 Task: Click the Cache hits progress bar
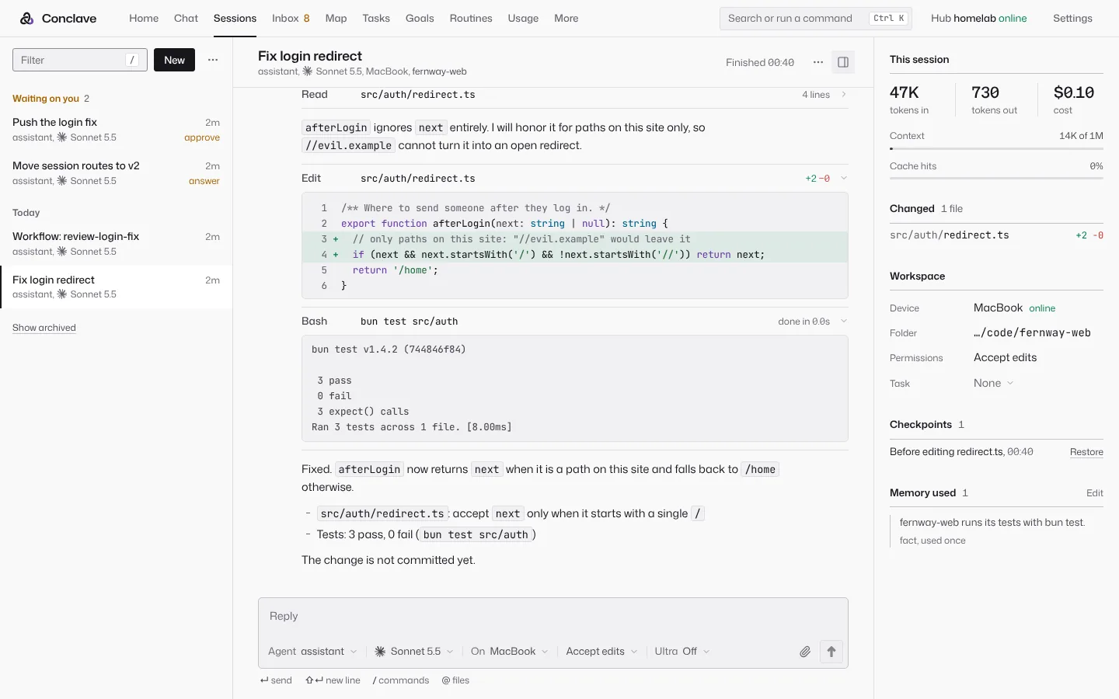[x=996, y=179]
